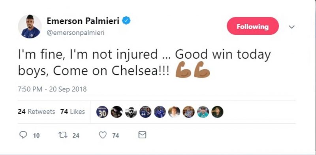Click the reply count 10
Image resolution: width=316 pixels, height=155 pixels.
(36, 135)
